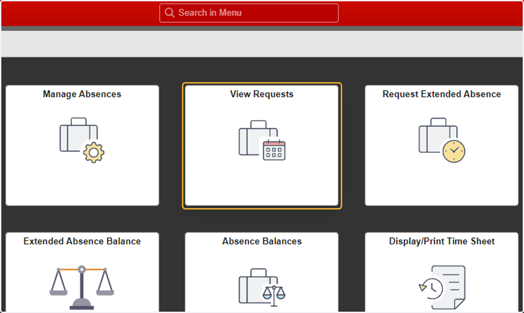Click the Display/Print Time Sheet document icon
This screenshot has height=313, width=524.
(442, 287)
